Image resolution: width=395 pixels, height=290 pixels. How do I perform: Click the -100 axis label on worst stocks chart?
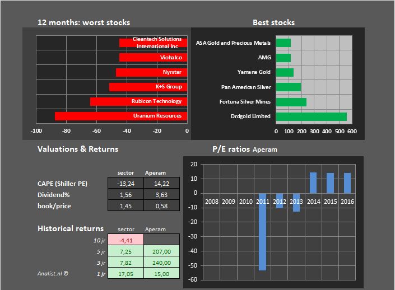(36, 130)
